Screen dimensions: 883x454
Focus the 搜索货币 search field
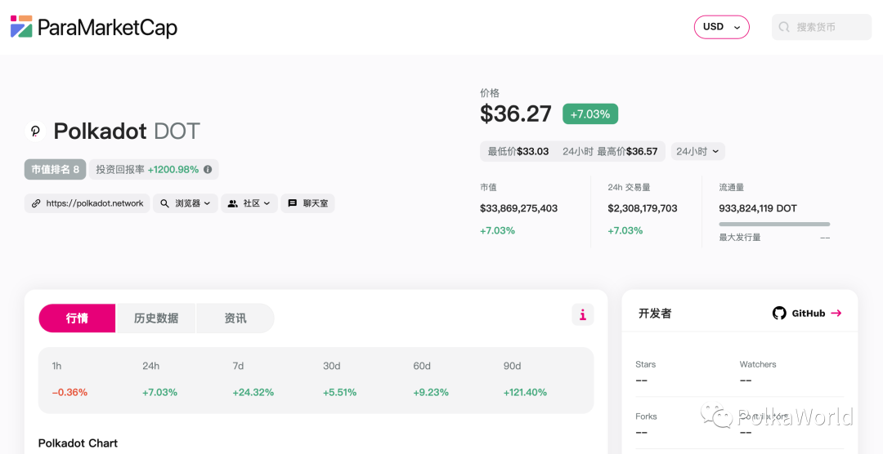[x=822, y=27]
